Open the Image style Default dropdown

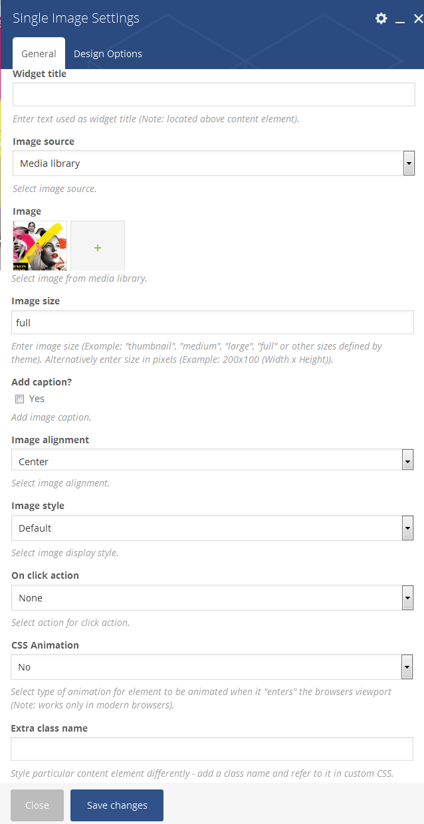pyautogui.click(x=213, y=528)
